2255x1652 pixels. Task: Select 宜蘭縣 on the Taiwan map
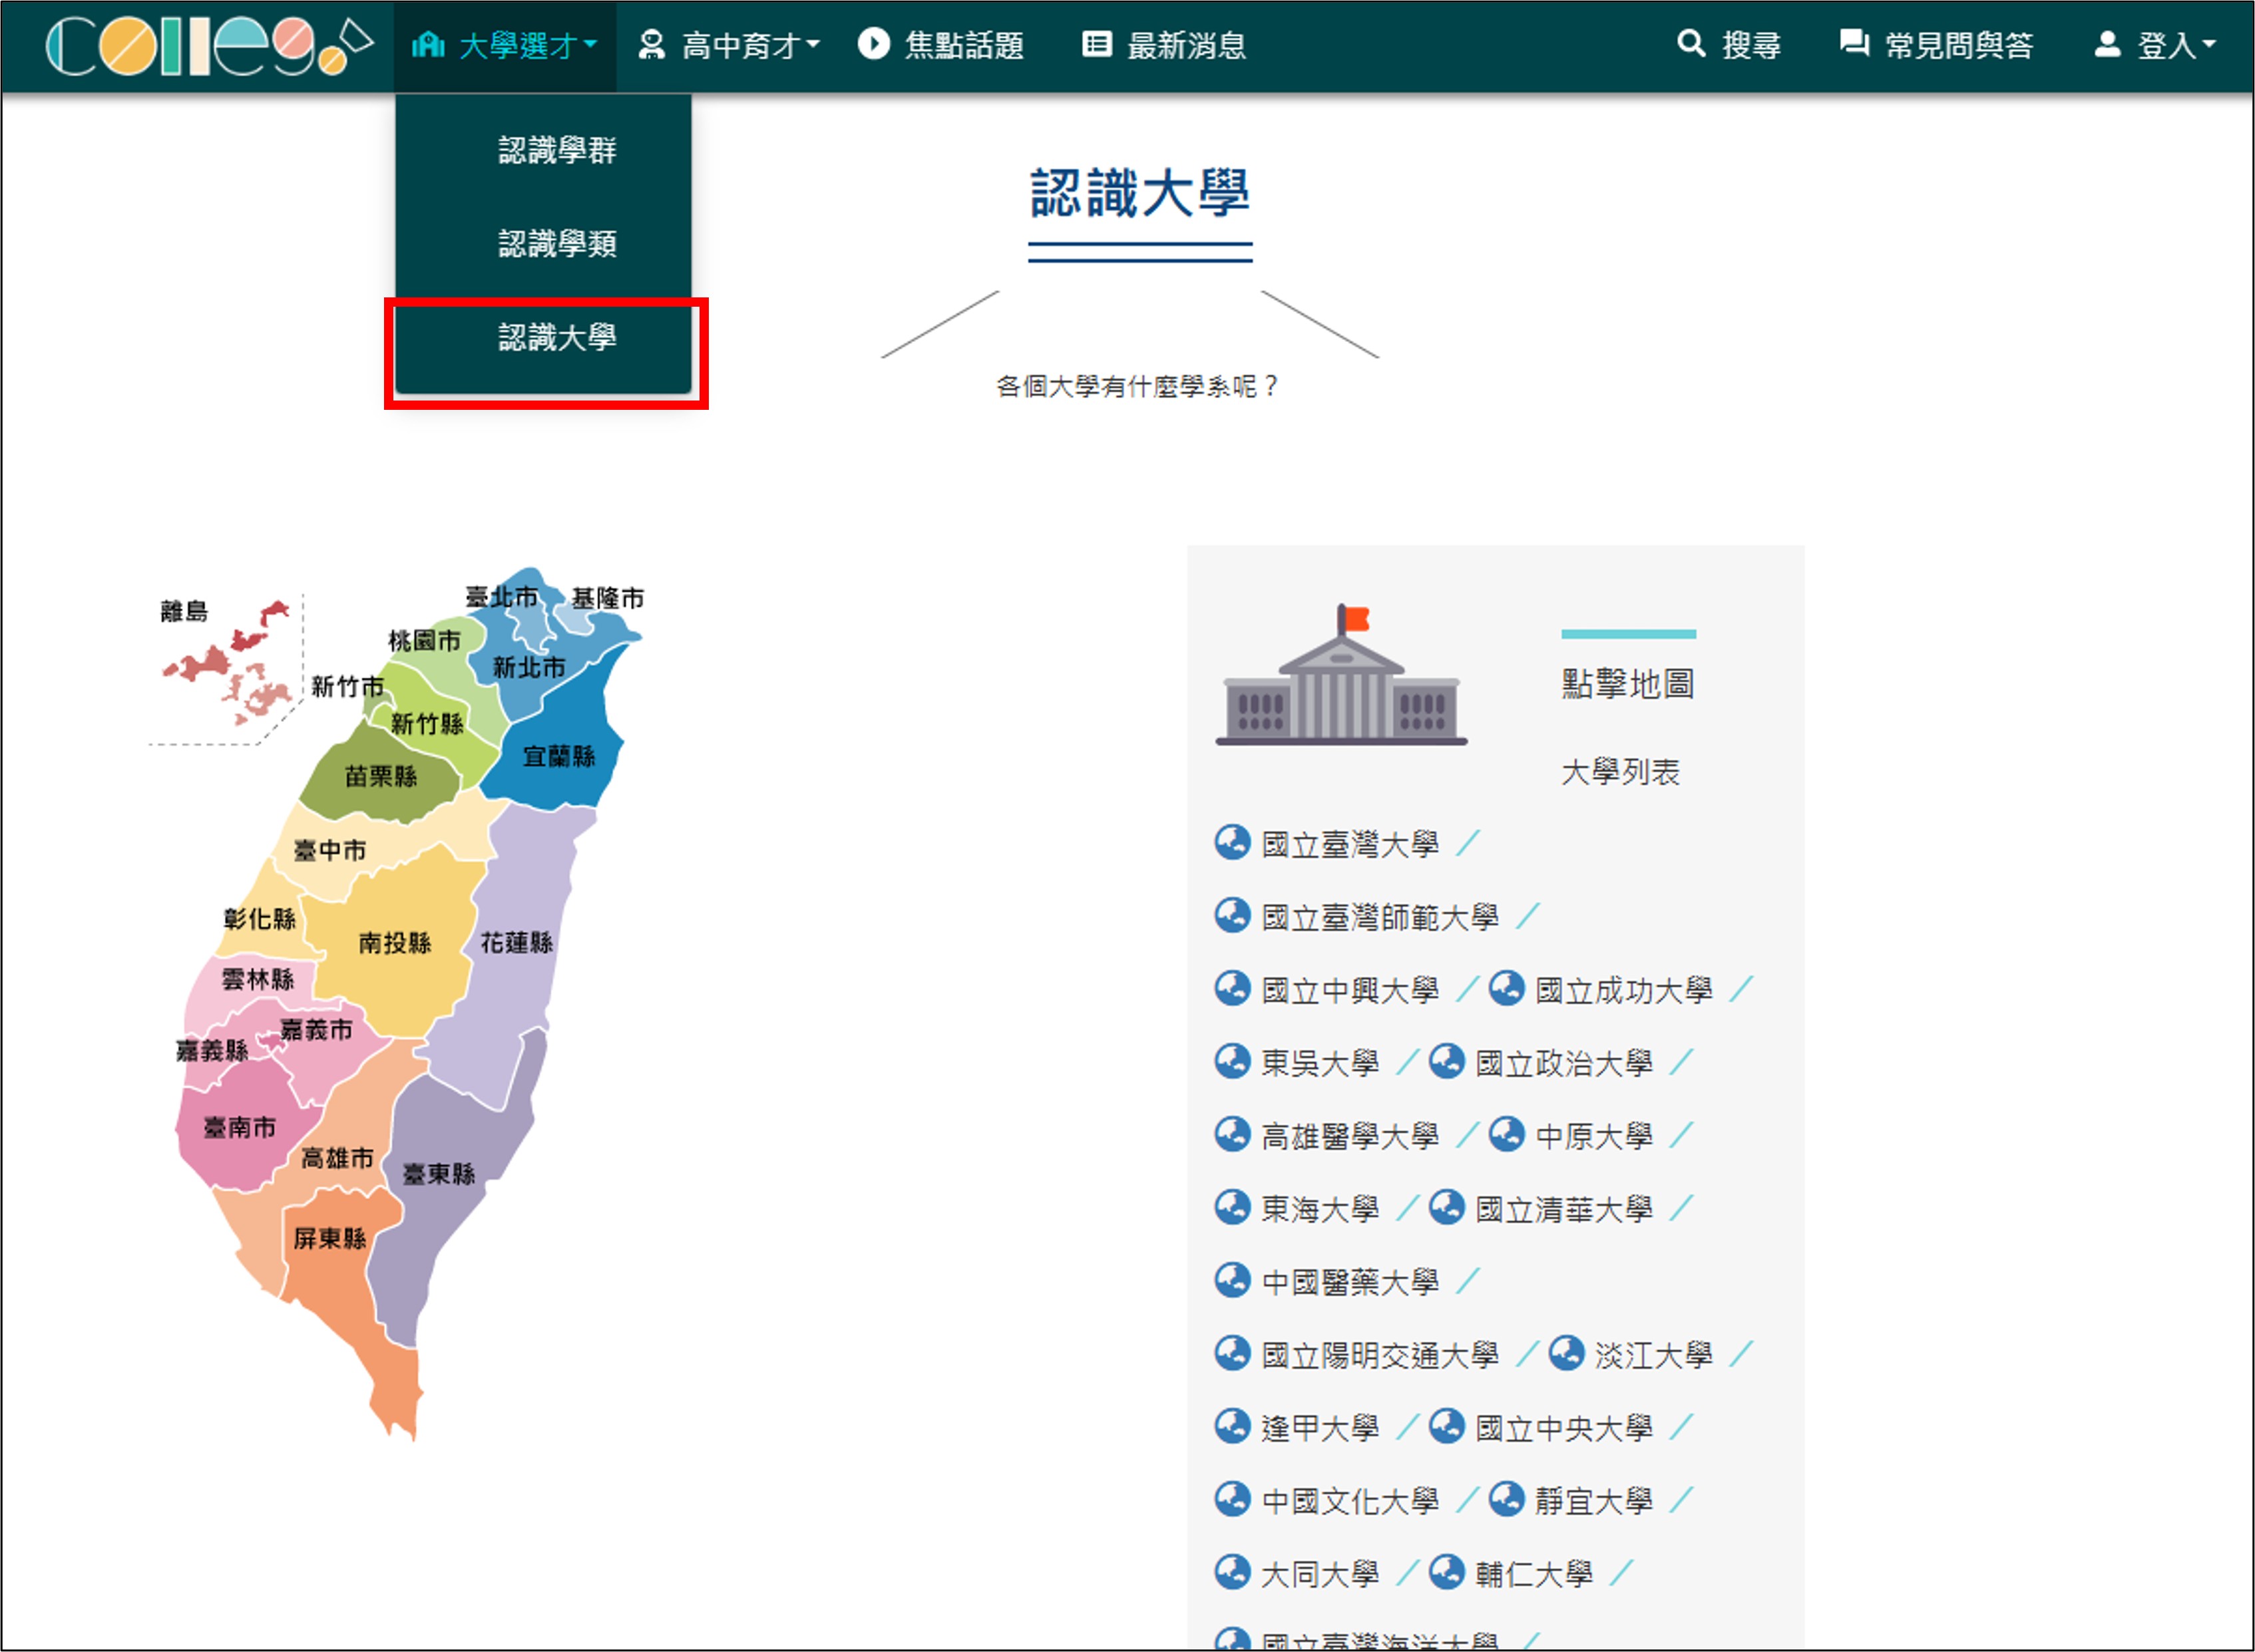click(x=560, y=757)
